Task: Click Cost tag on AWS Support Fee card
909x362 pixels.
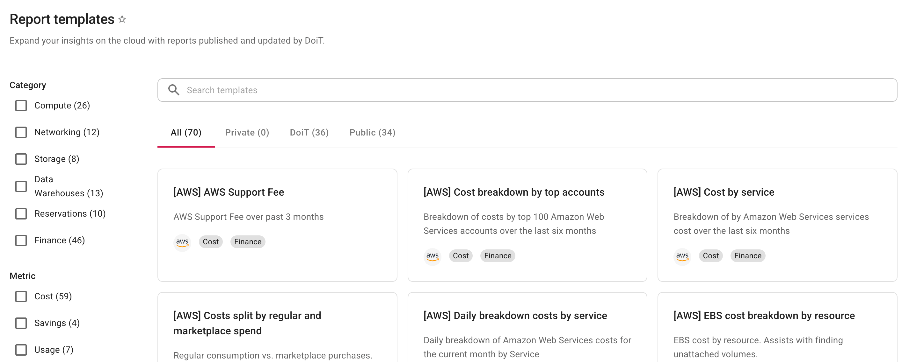Action: [211, 242]
